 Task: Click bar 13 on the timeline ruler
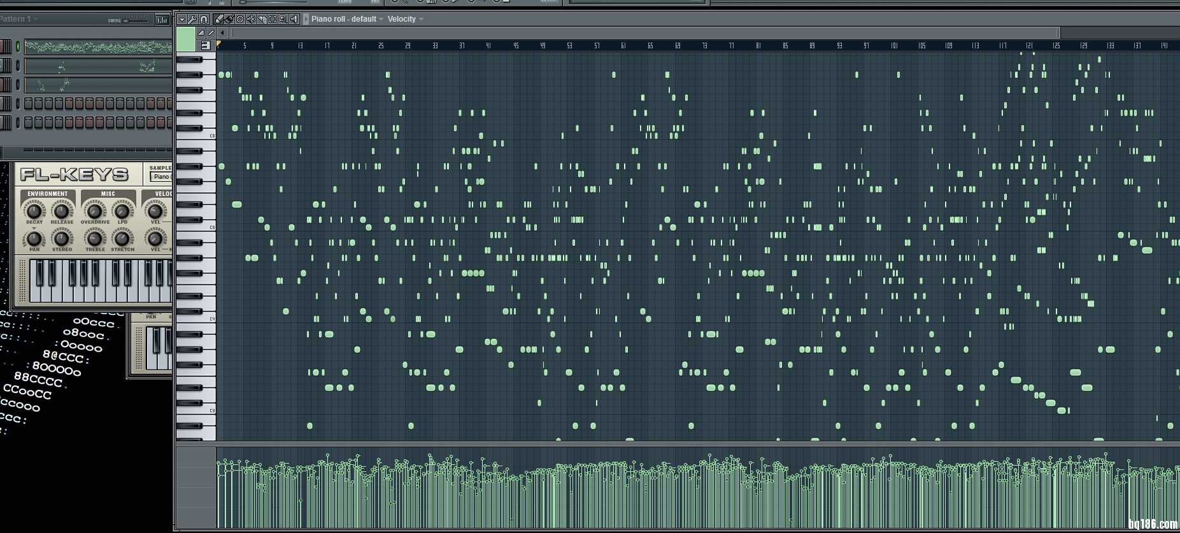pyautogui.click(x=300, y=46)
